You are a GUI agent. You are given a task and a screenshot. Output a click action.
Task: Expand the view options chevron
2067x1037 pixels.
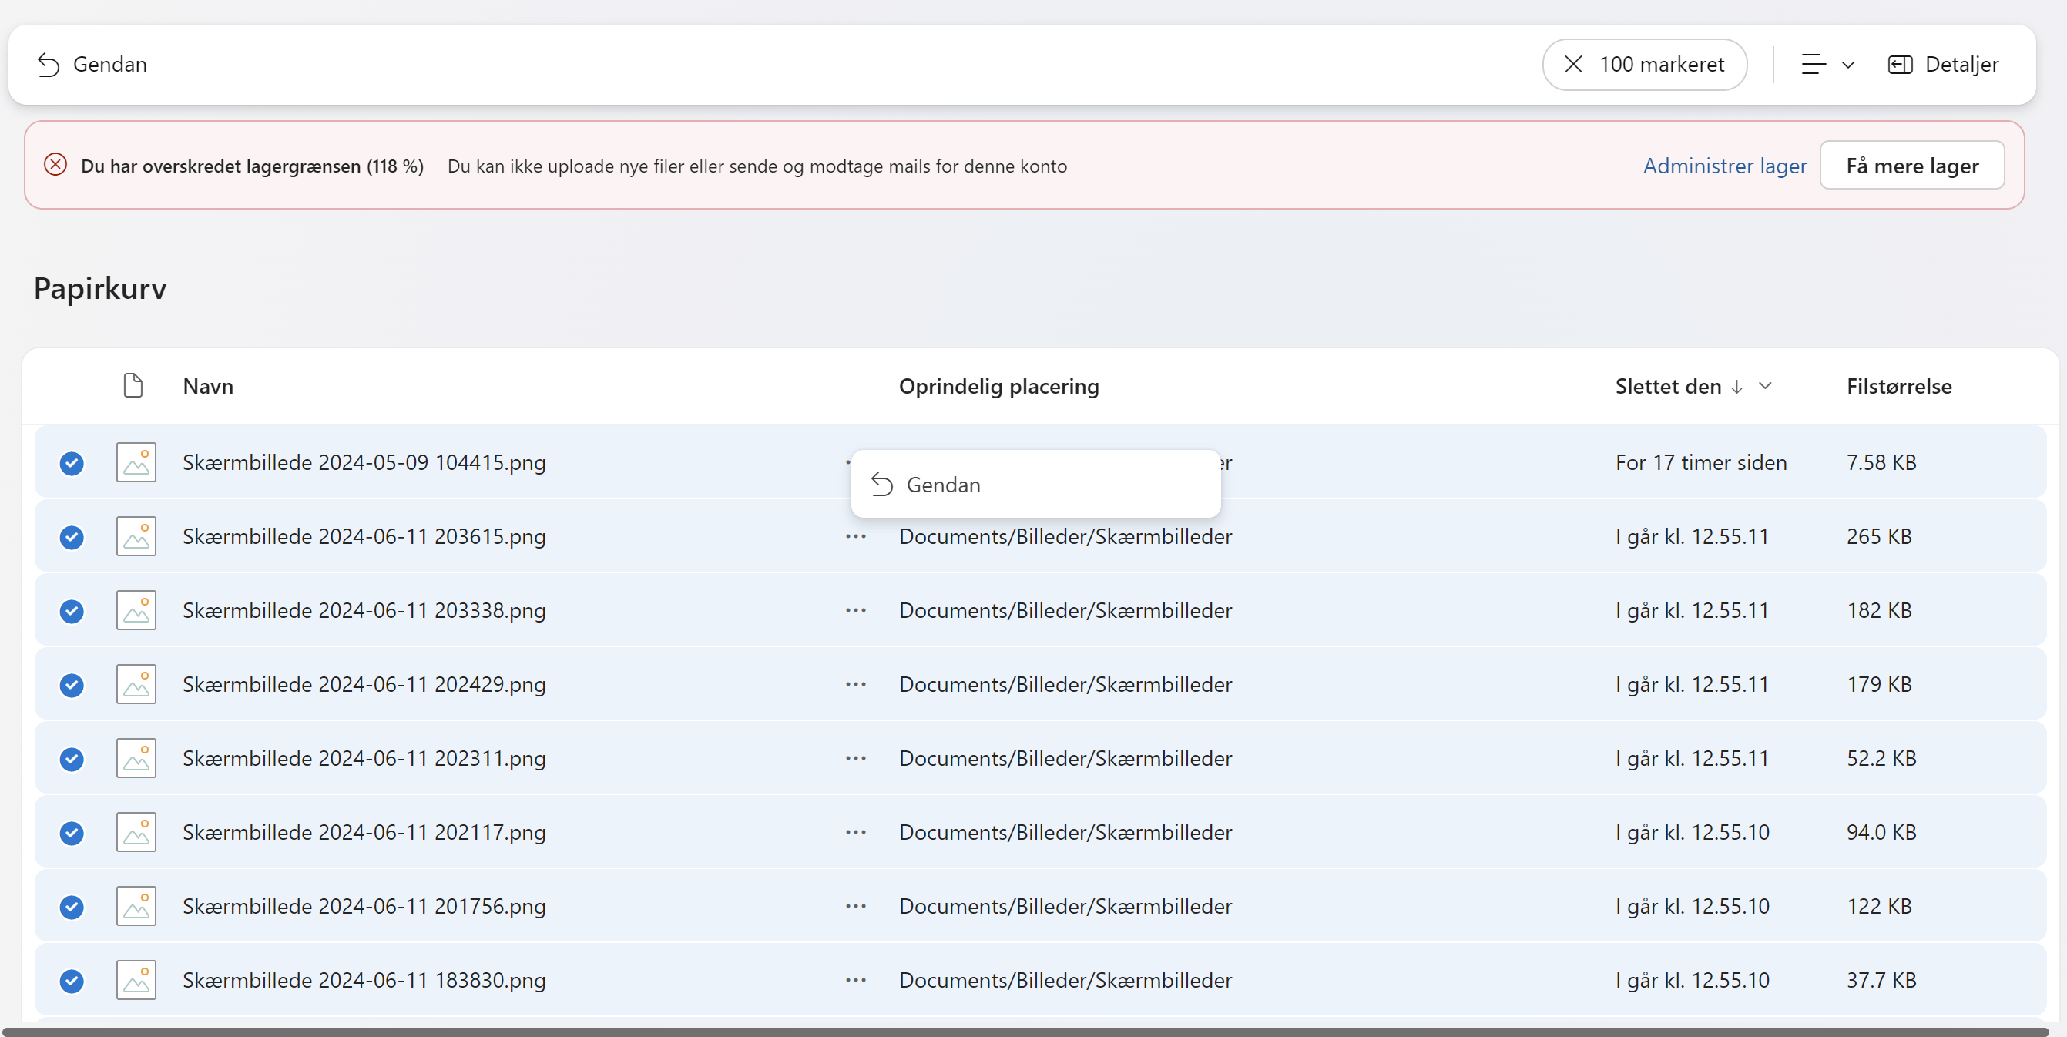click(1848, 65)
